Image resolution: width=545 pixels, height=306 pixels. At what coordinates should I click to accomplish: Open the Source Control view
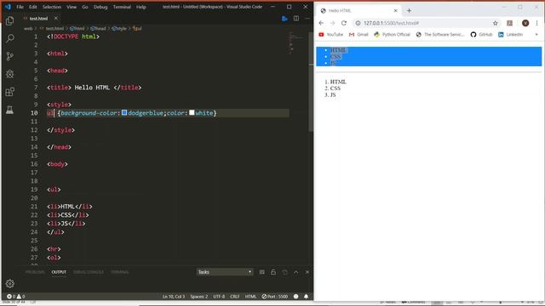(9, 56)
